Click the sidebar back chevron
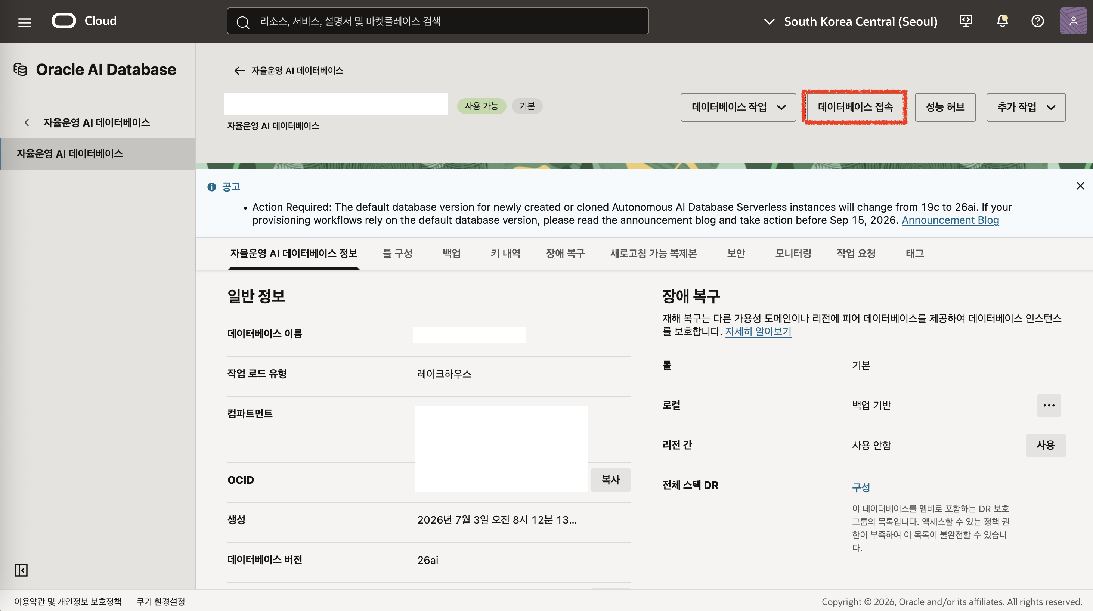Viewport: 1093px width, 611px height. (x=27, y=122)
